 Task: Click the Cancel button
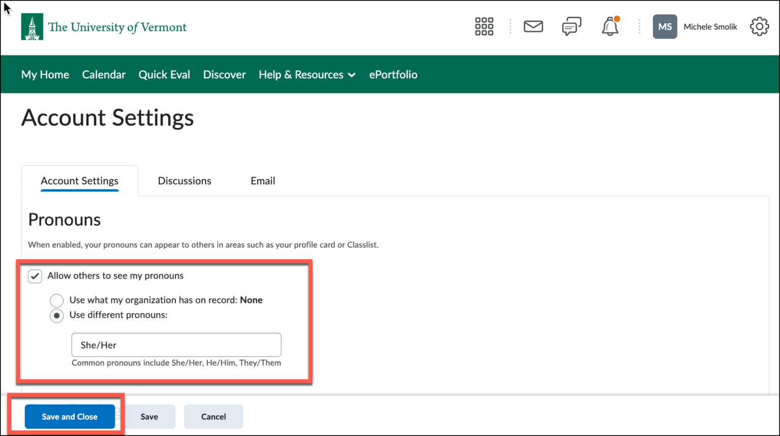click(213, 416)
